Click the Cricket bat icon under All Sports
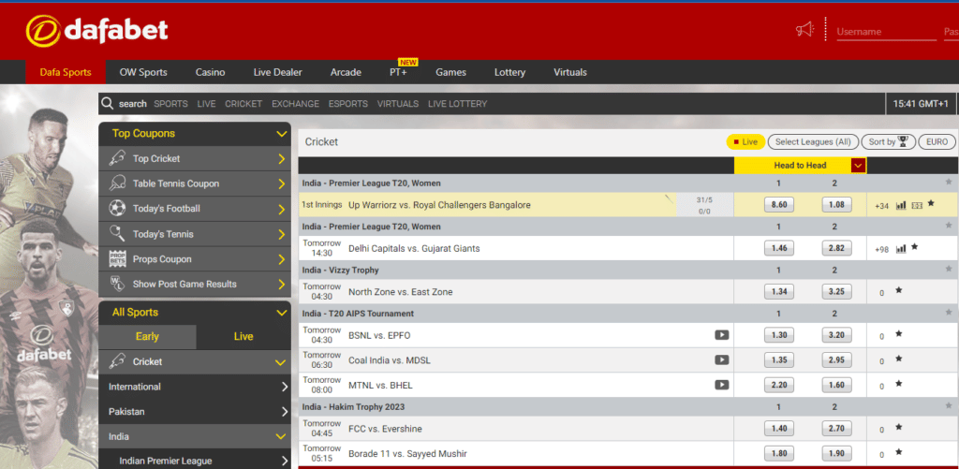Screen dimensions: 959x469 (x=117, y=361)
